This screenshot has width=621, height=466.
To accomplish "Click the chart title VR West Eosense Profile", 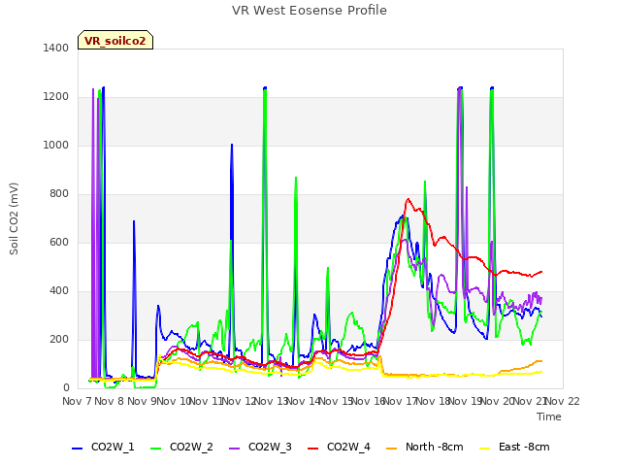I will click(310, 11).
